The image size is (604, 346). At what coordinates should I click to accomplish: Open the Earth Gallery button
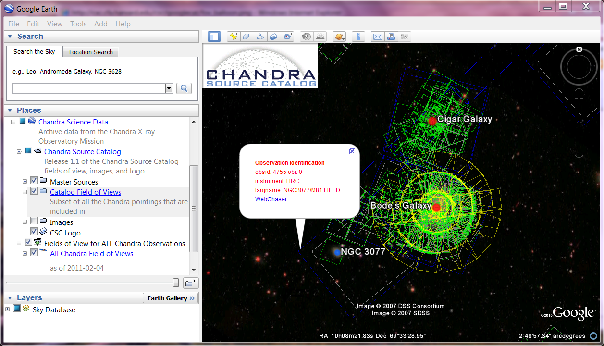click(x=171, y=298)
